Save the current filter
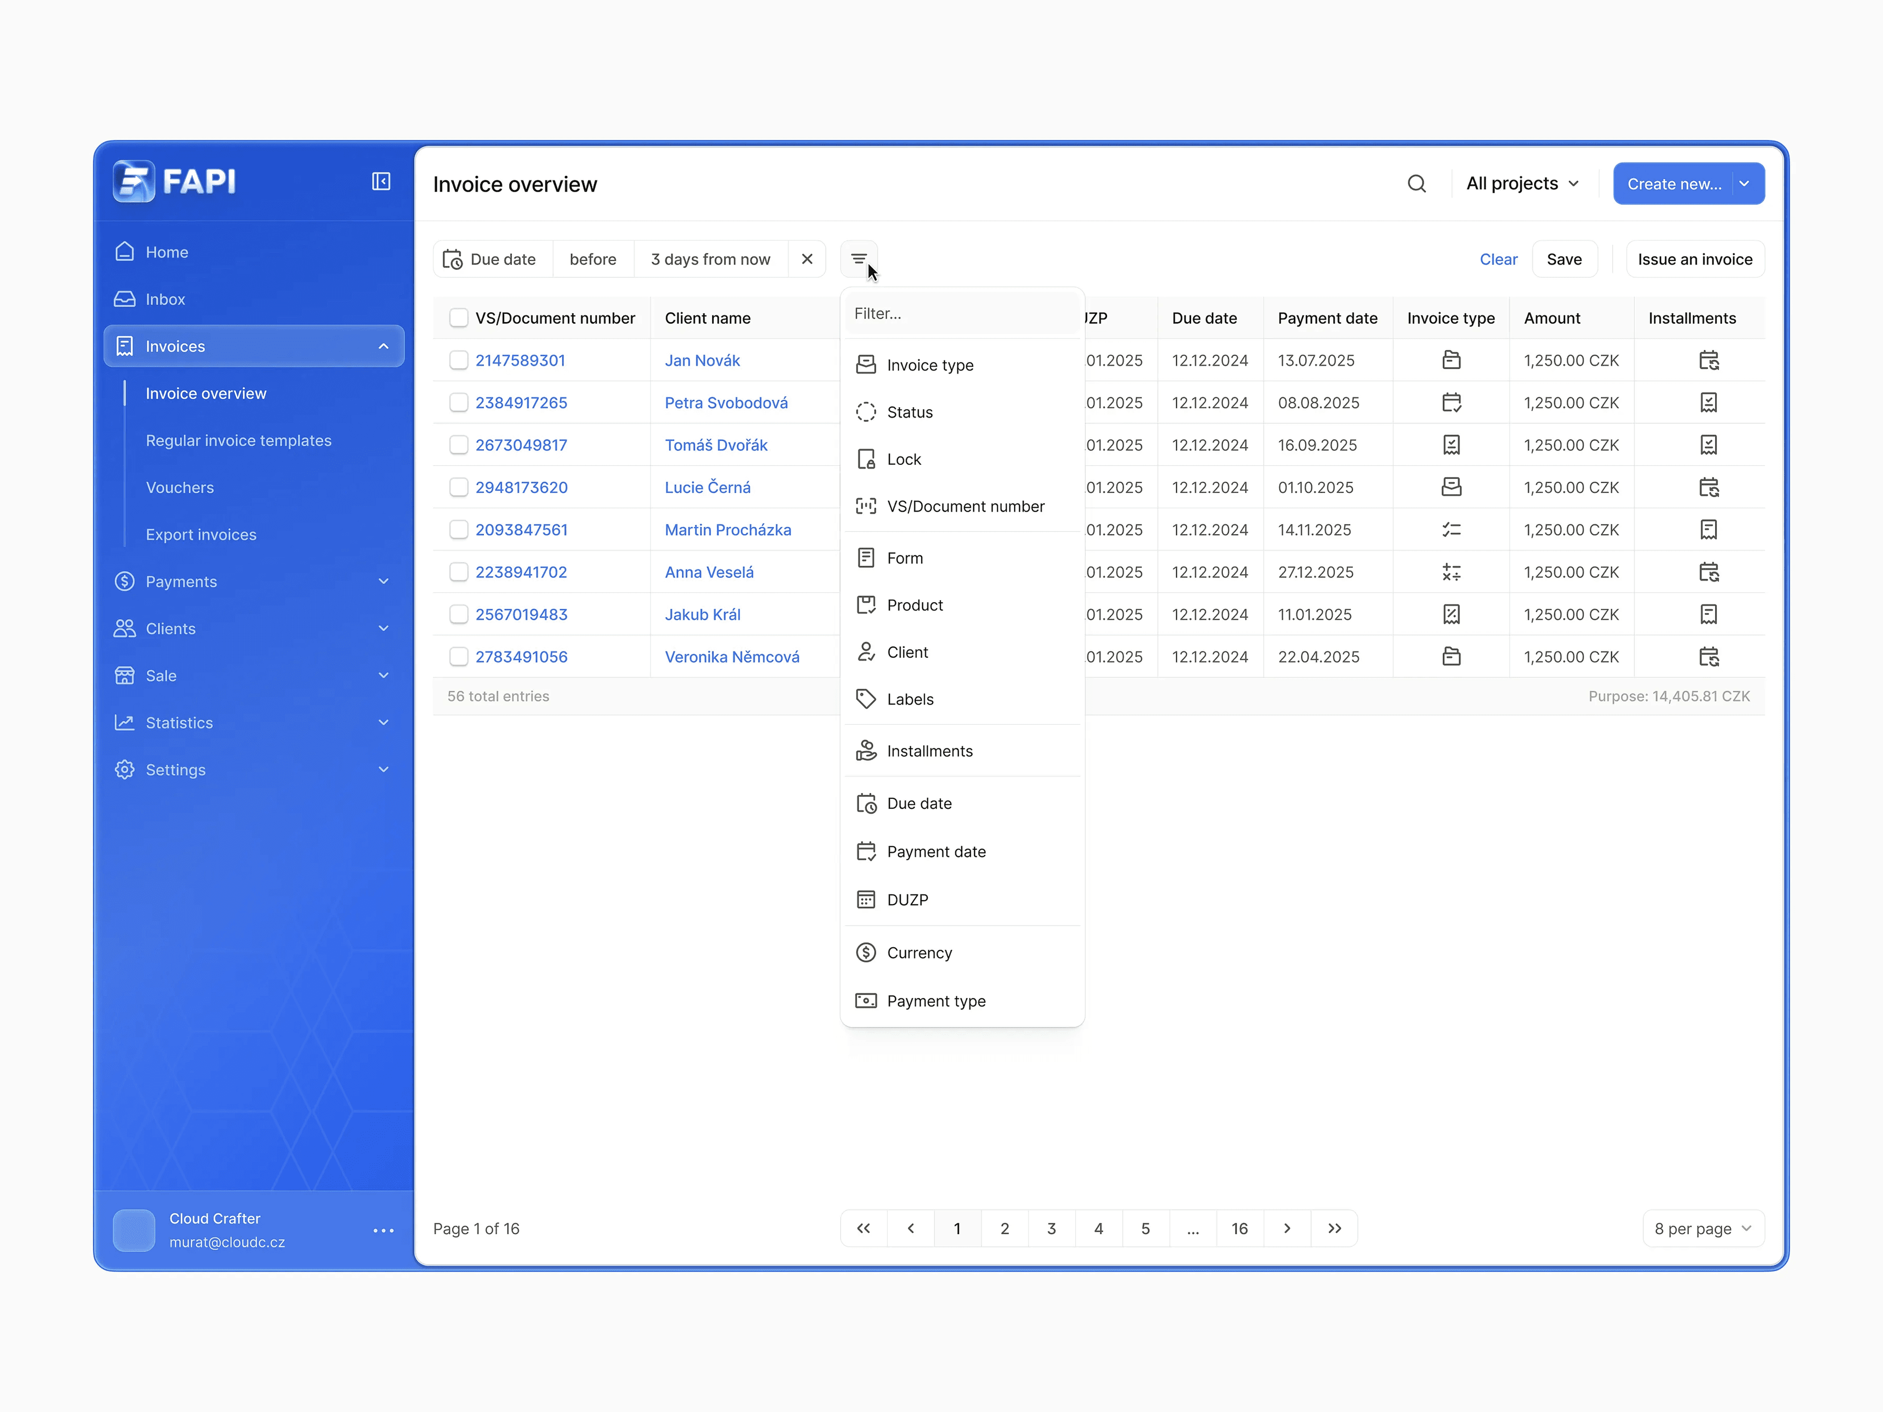This screenshot has height=1412, width=1883. click(1564, 259)
